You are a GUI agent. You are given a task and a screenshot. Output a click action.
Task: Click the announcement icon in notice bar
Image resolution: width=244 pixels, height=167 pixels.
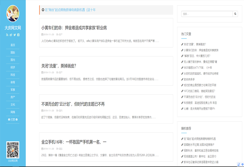coord(43,10)
